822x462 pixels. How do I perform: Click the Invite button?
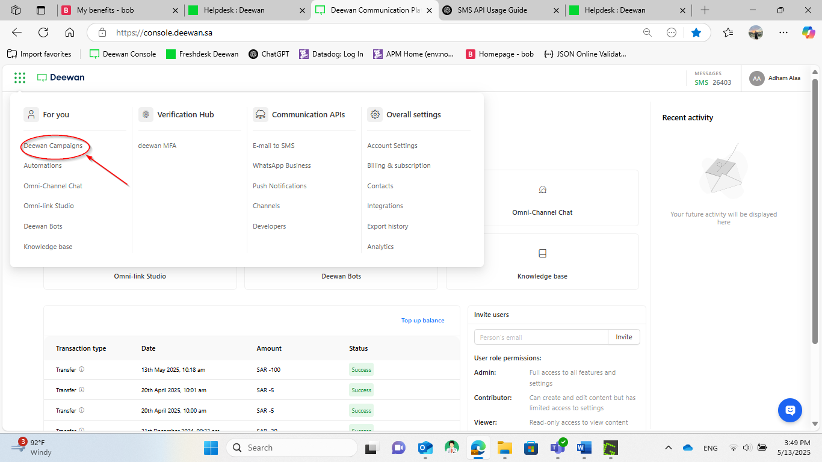coord(624,337)
